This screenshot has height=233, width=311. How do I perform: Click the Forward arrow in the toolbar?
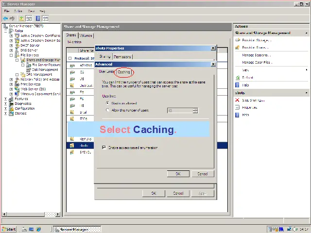click(12, 18)
